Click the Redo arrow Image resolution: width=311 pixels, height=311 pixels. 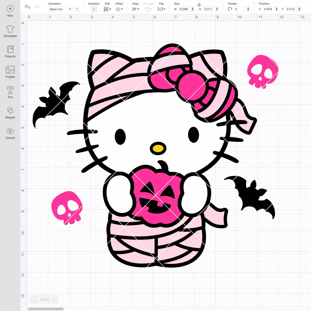tap(37, 7)
